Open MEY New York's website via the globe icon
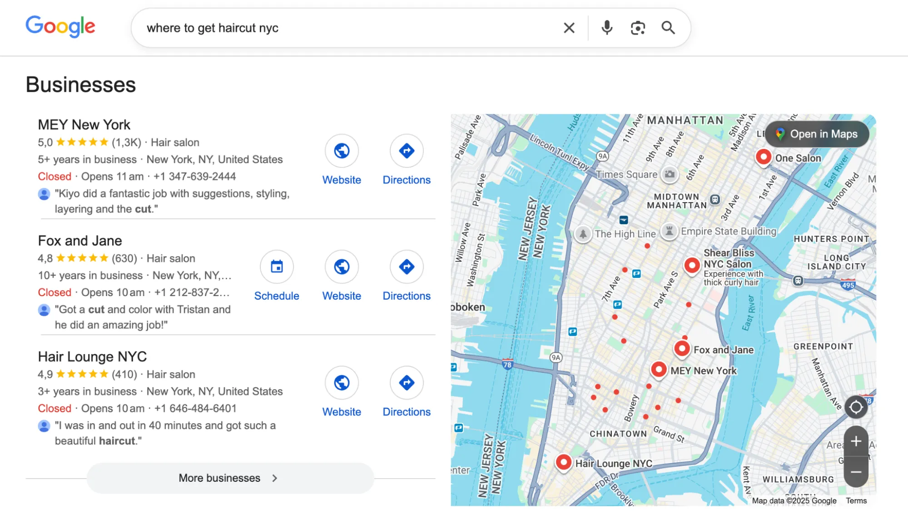This screenshot has width=908, height=529. click(x=342, y=151)
